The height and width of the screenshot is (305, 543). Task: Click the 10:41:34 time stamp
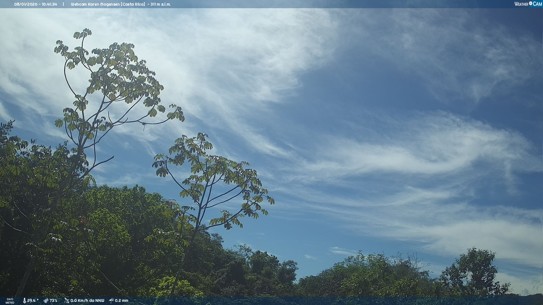pos(49,4)
